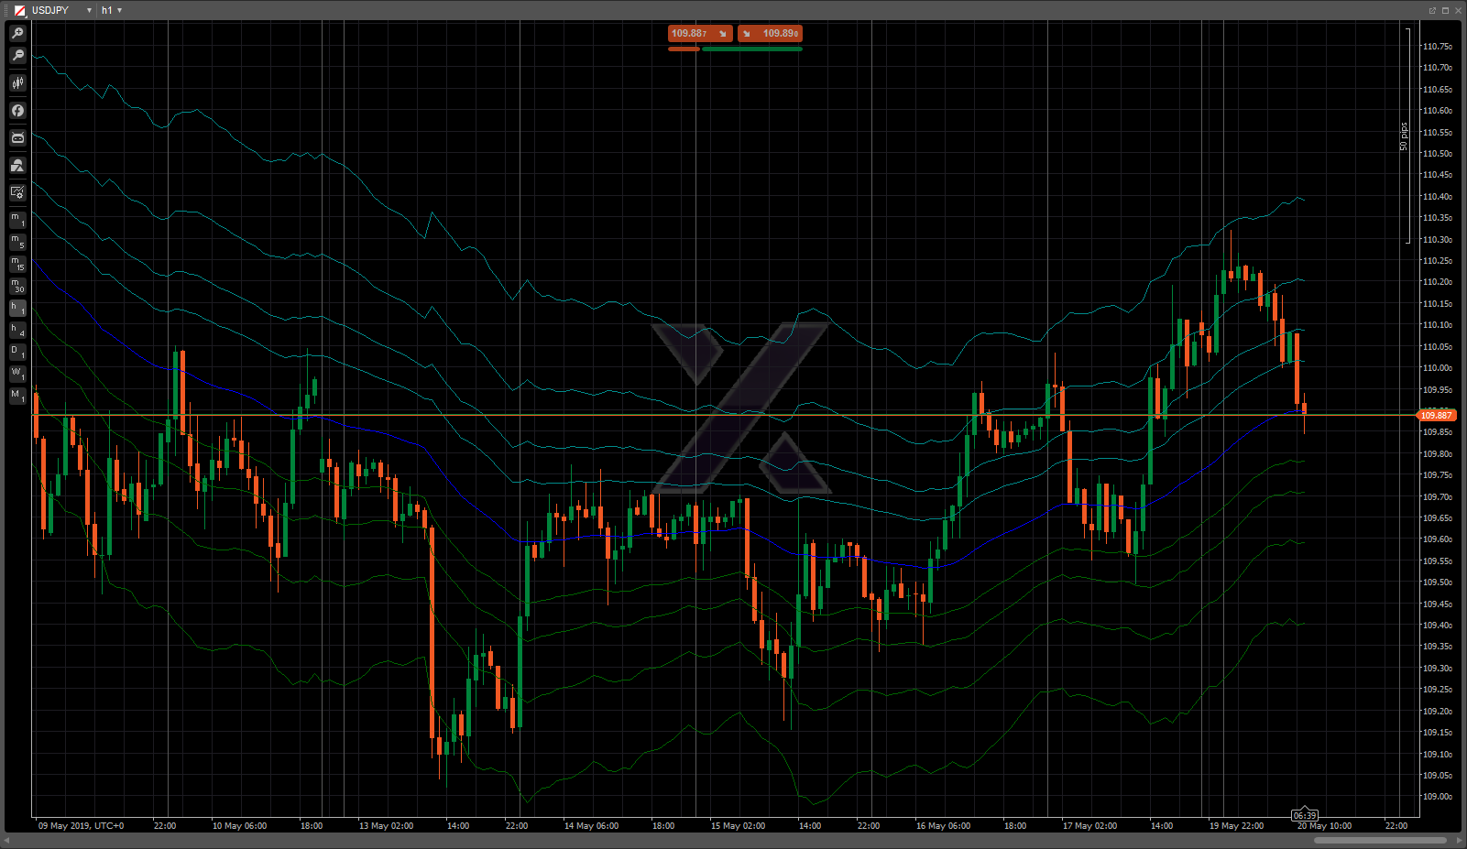The image size is (1467, 849).
Task: Switch timeframe to M1 monthly
Action: click(x=17, y=396)
